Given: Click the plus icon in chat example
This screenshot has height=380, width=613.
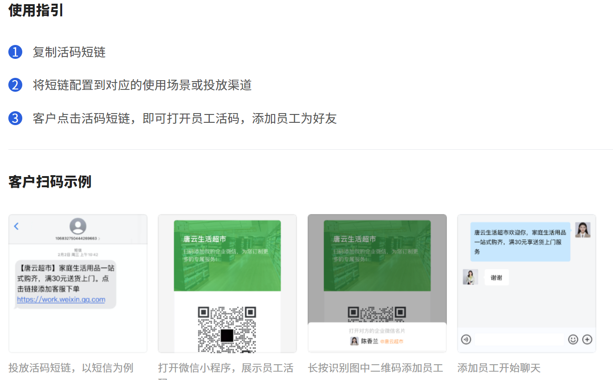Looking at the screenshot, I should 587,340.
